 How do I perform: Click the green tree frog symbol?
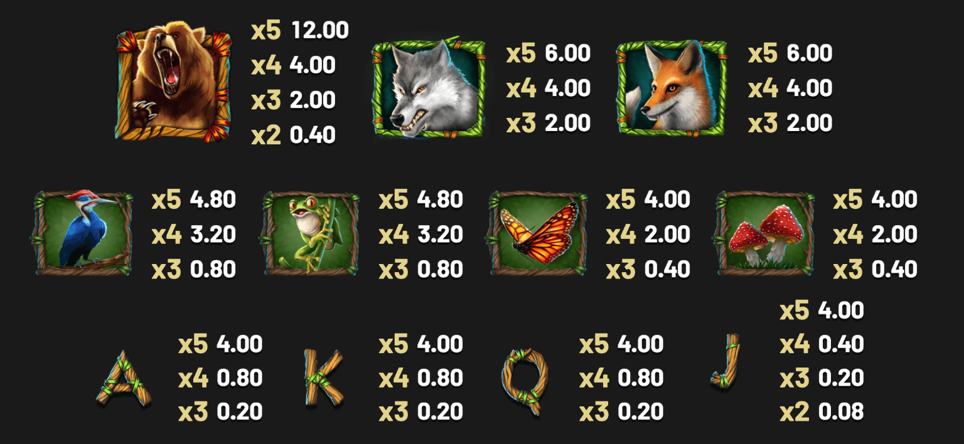[x=309, y=233]
